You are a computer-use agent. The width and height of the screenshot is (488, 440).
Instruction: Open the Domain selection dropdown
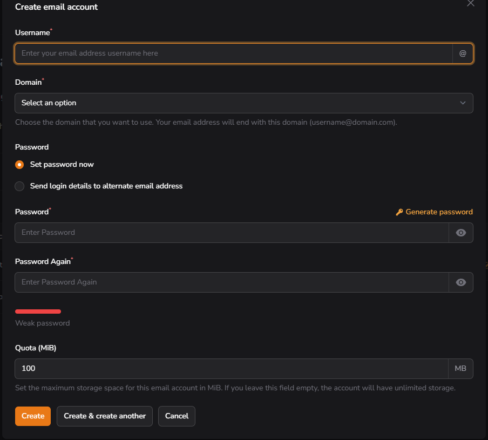pos(243,103)
